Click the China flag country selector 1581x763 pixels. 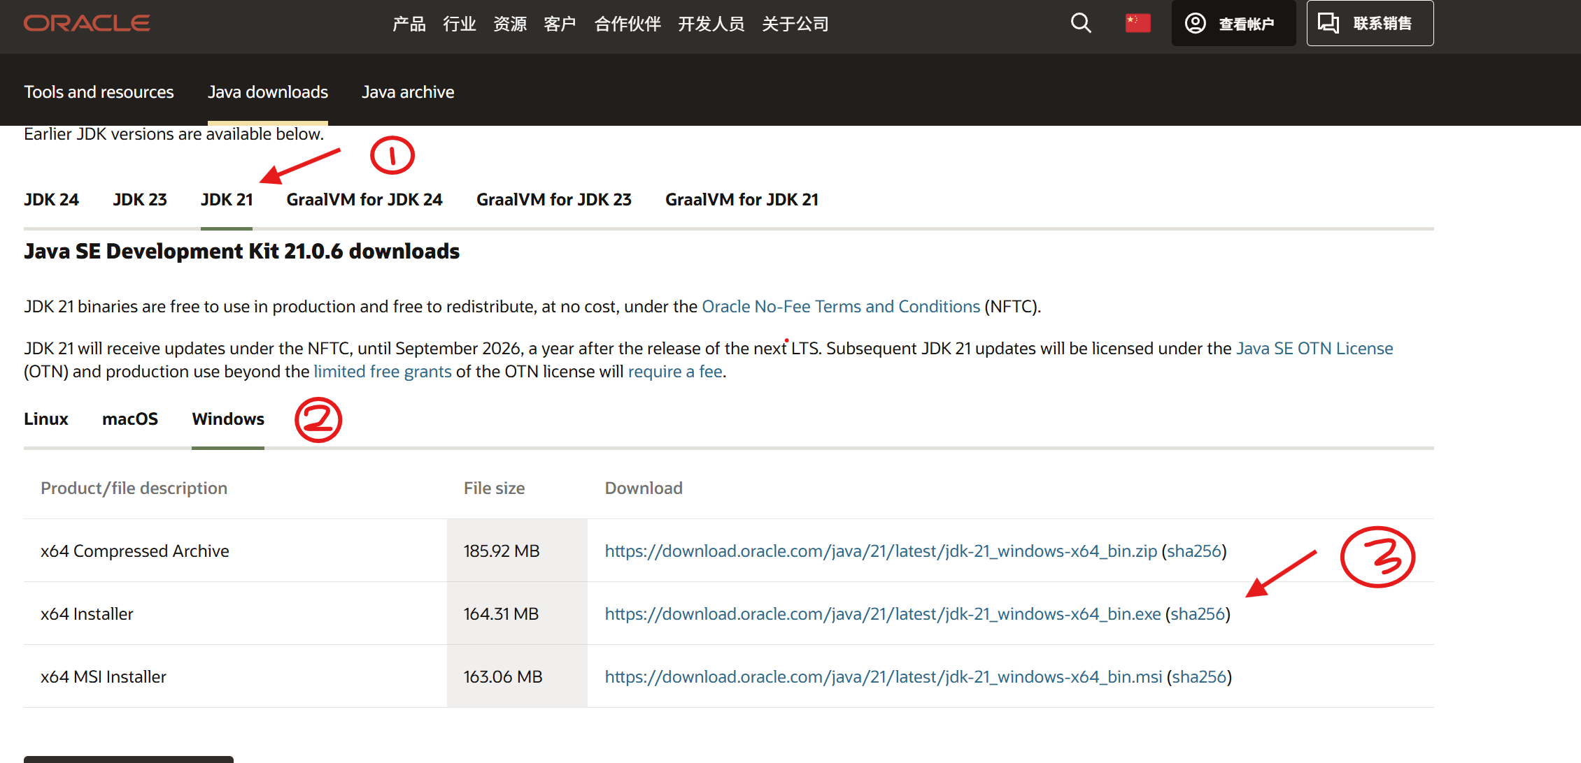click(x=1137, y=23)
